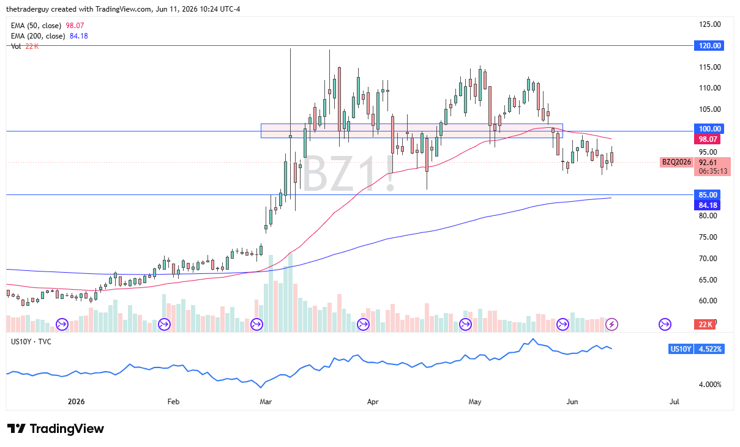This screenshot has width=740, height=447.
Task: Click the rollover icon nearest the Mar label
Action: (257, 324)
